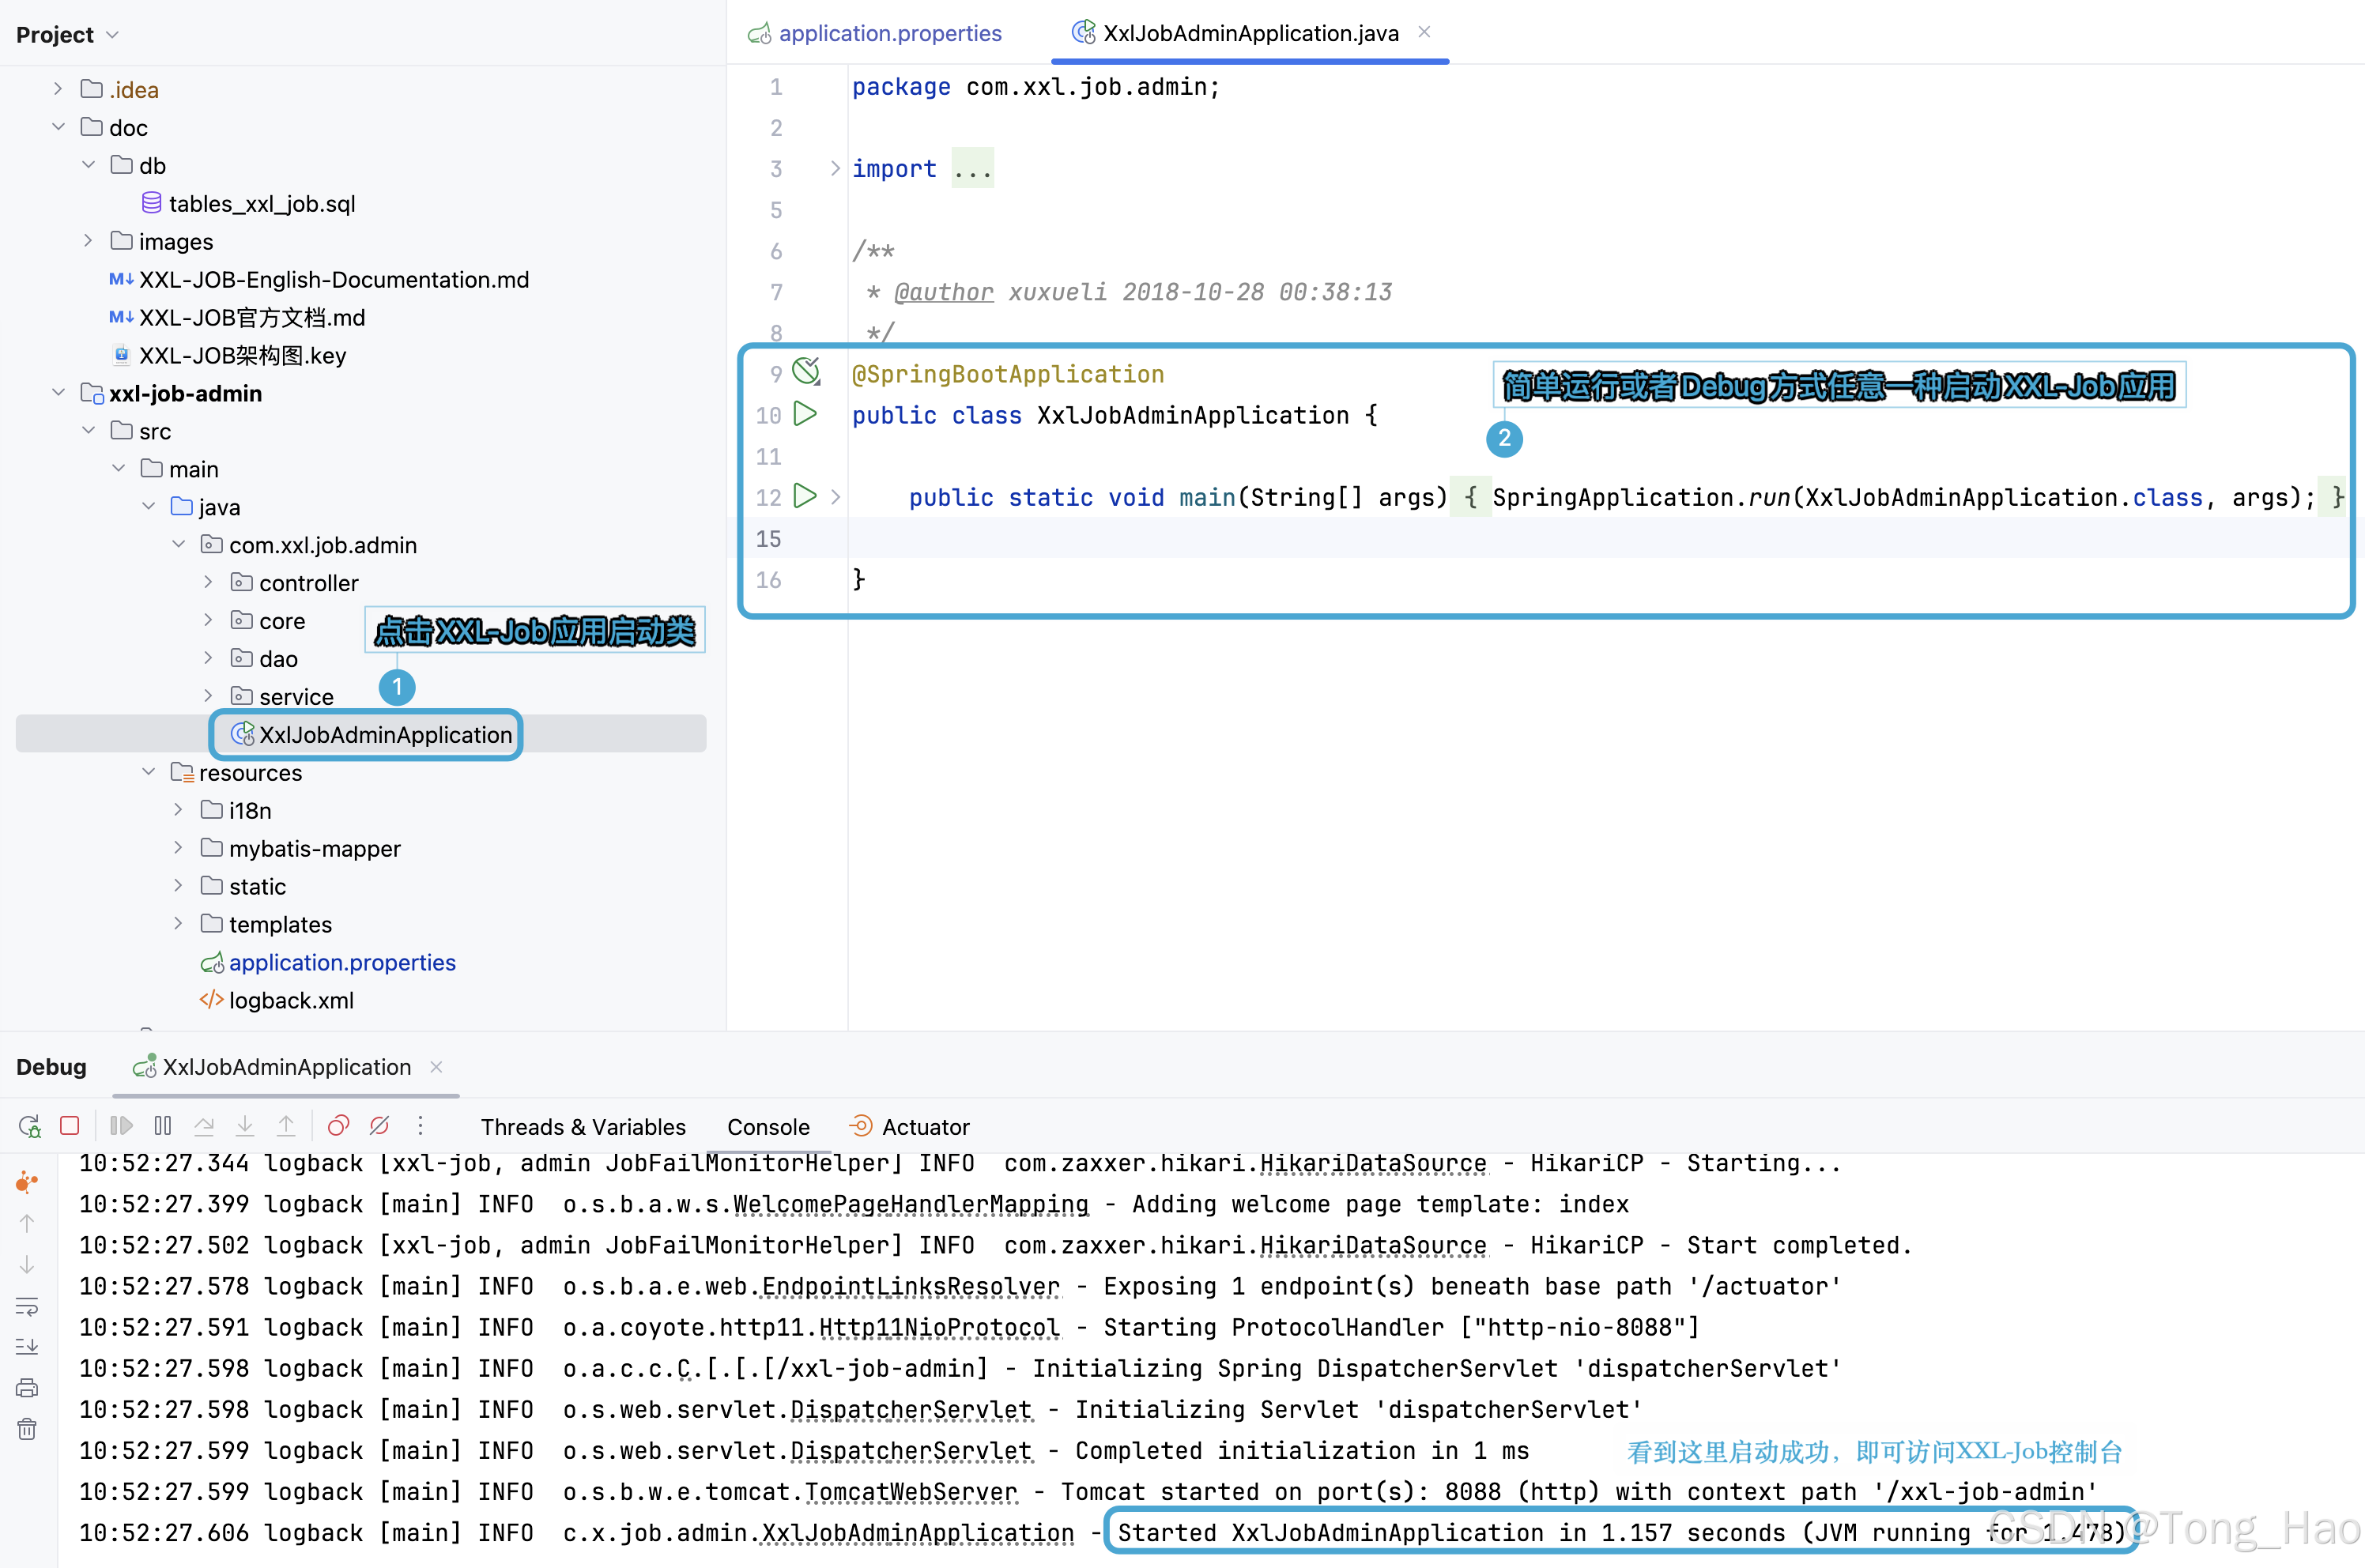Clear console with trash icon
2365x1568 pixels.
point(27,1429)
